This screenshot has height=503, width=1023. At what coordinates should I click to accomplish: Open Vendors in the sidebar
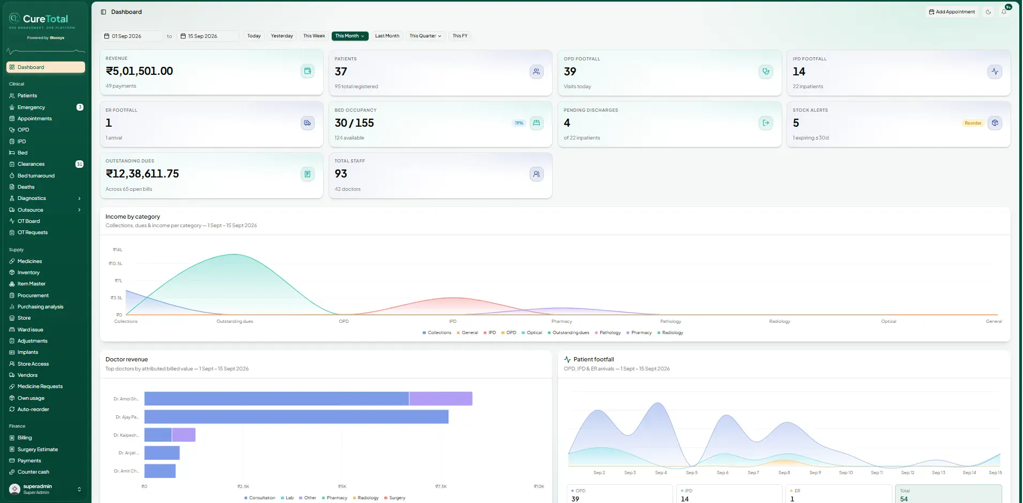pos(45,375)
